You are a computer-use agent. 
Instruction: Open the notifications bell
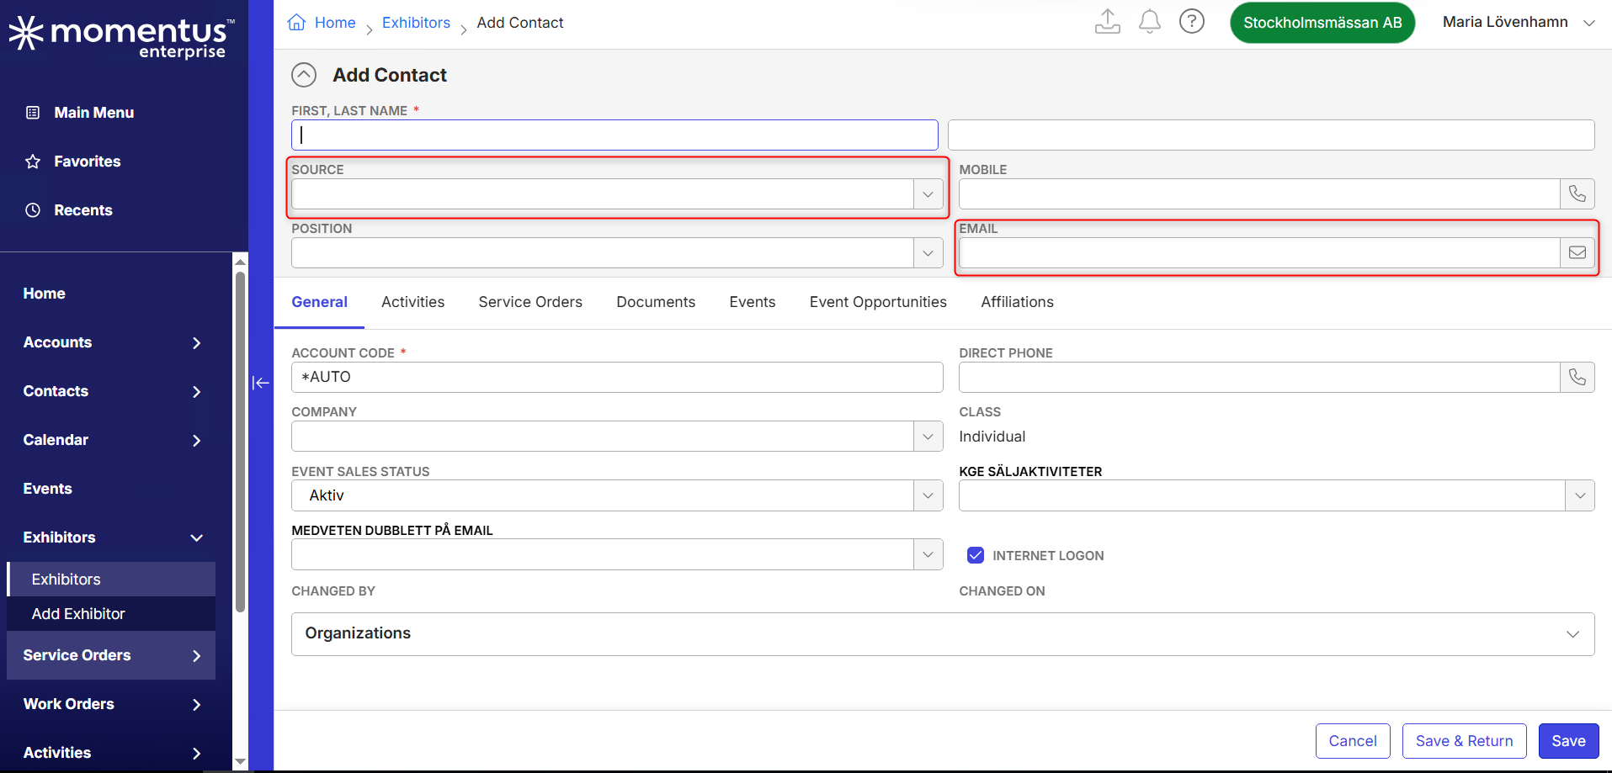[1150, 22]
